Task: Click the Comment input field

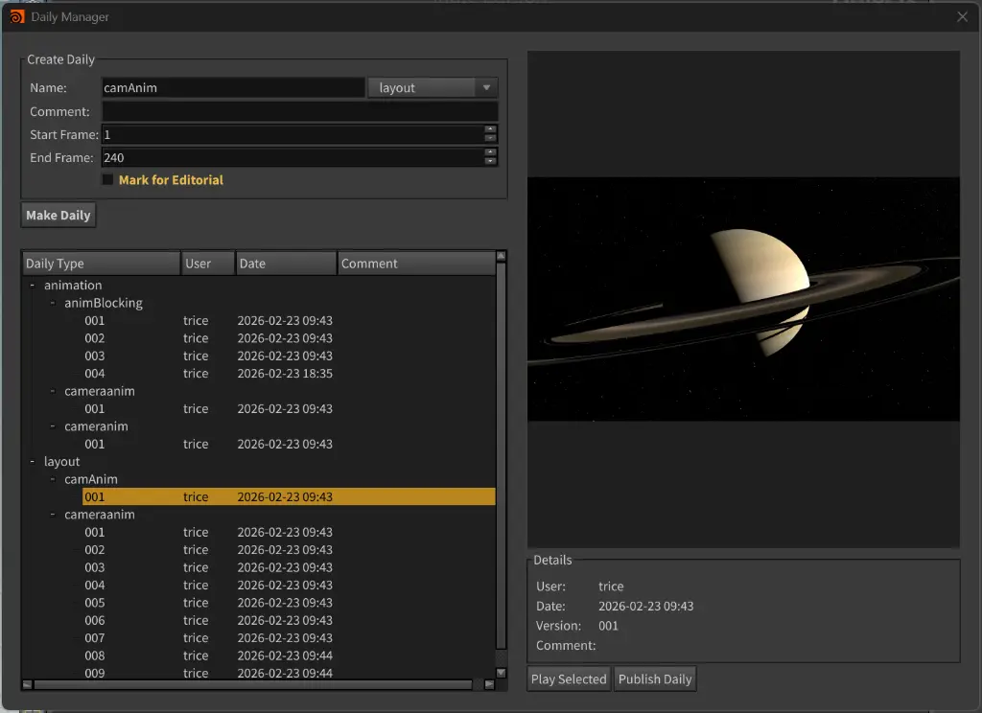Action: pyautogui.click(x=300, y=111)
